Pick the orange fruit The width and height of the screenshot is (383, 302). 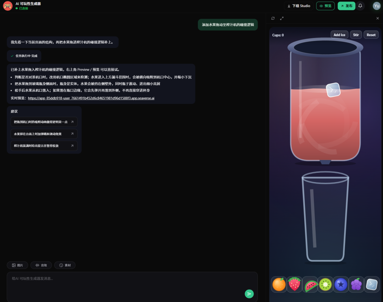tap(279, 284)
